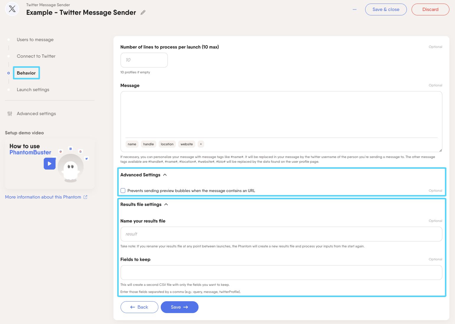Insert the name message tag
This screenshot has height=324, width=455.
point(132,144)
